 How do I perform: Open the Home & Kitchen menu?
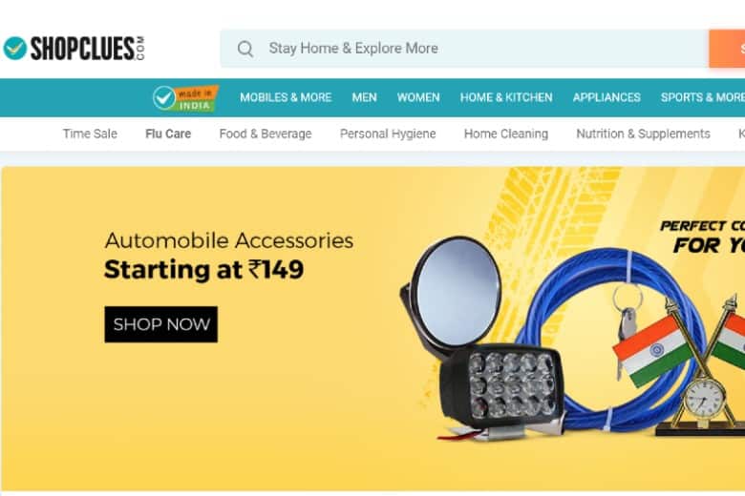tap(506, 98)
